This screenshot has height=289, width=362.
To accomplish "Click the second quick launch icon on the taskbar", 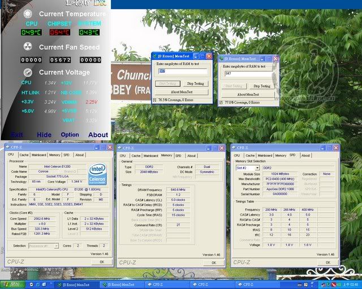I will tap(38, 284).
